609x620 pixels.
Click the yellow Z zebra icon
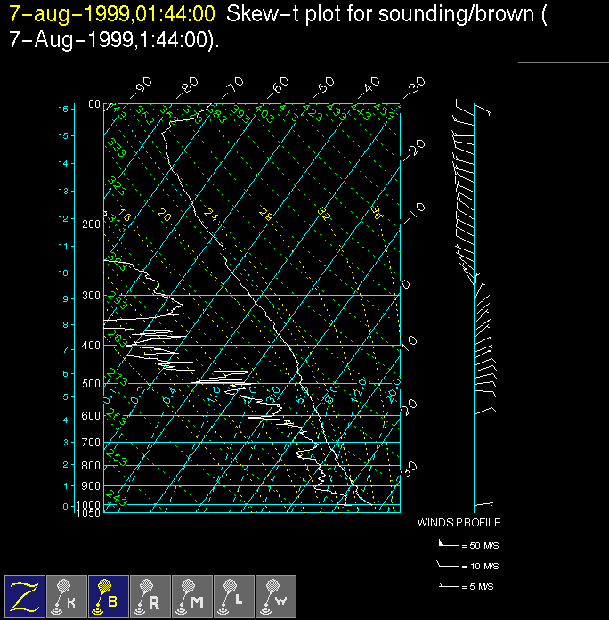point(24,596)
